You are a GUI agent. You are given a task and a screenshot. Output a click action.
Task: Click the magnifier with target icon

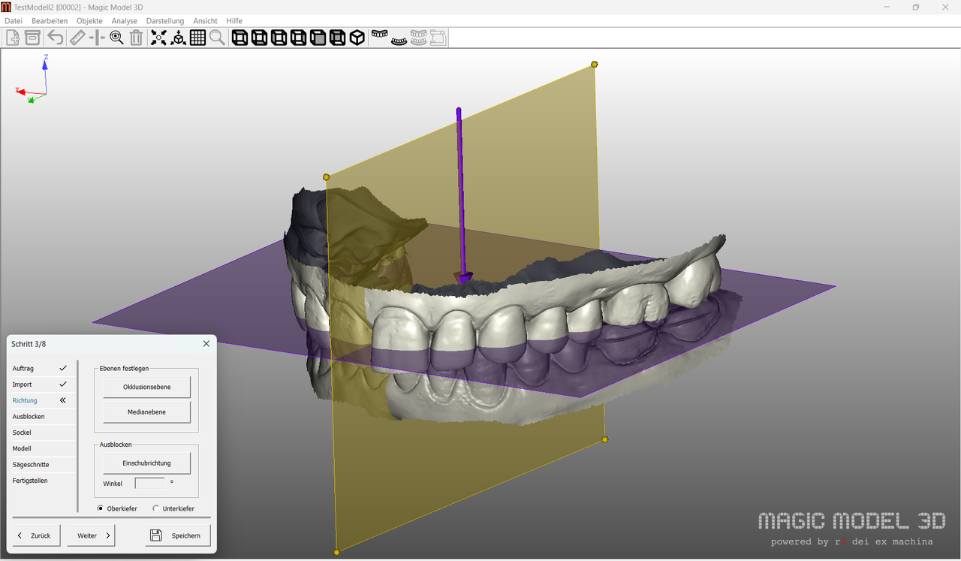click(116, 38)
